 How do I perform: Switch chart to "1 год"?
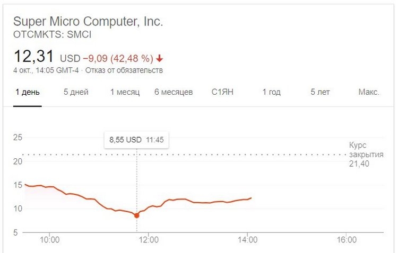tap(271, 92)
